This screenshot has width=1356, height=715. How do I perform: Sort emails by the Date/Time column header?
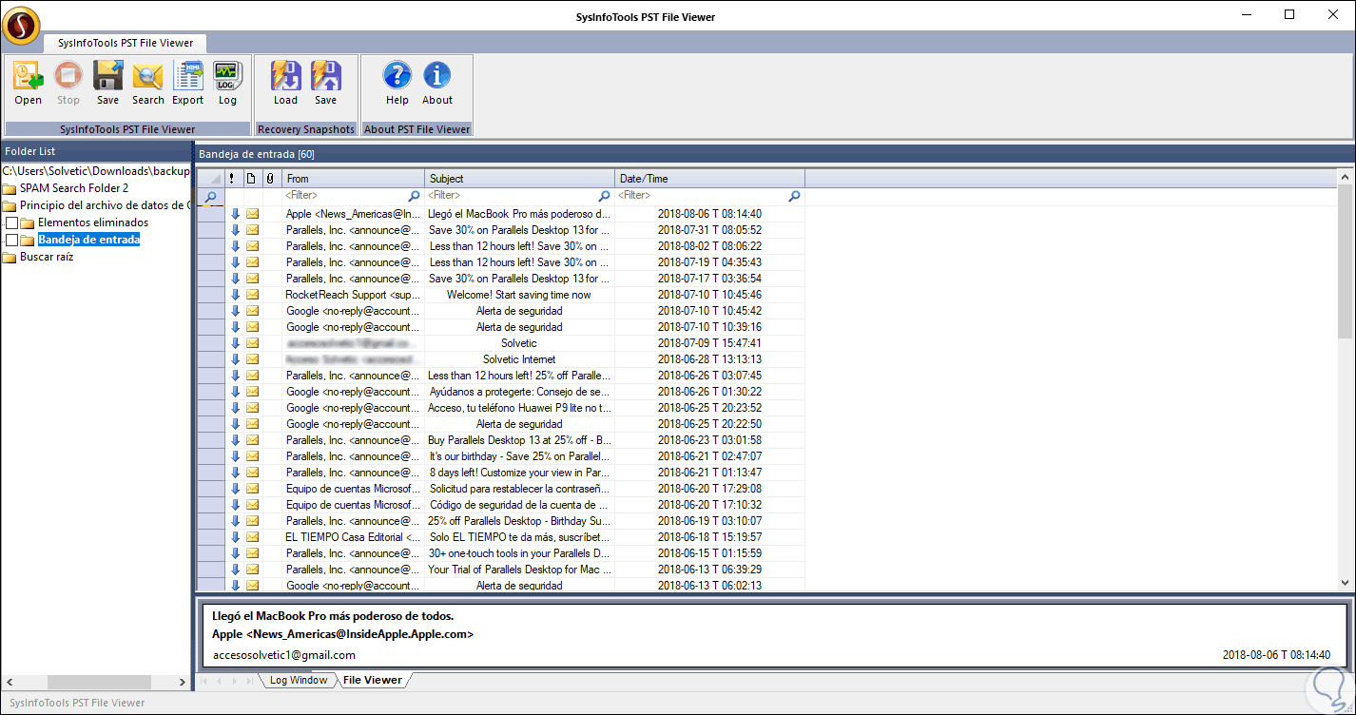click(x=710, y=179)
